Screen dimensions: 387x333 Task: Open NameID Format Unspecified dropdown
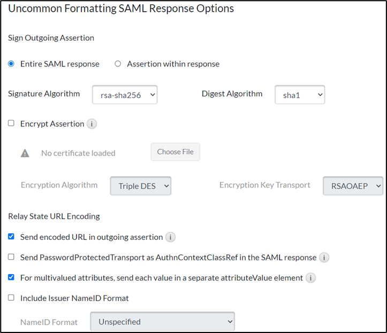(x=162, y=322)
